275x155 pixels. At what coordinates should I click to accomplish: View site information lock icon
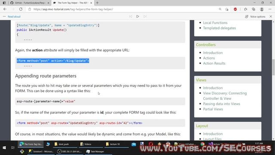click(x=30, y=9)
